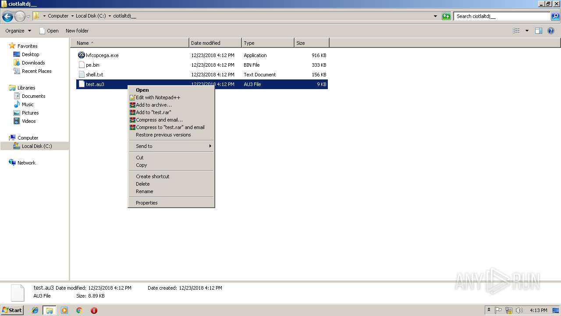This screenshot has width=561, height=316.
Task: Choose Open in context menu
Action: click(171, 90)
